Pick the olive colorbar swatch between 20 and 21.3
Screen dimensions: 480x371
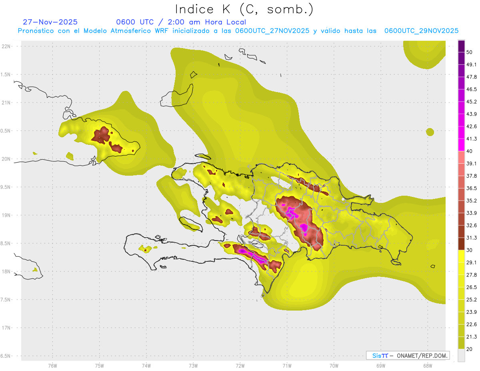(x=462, y=343)
